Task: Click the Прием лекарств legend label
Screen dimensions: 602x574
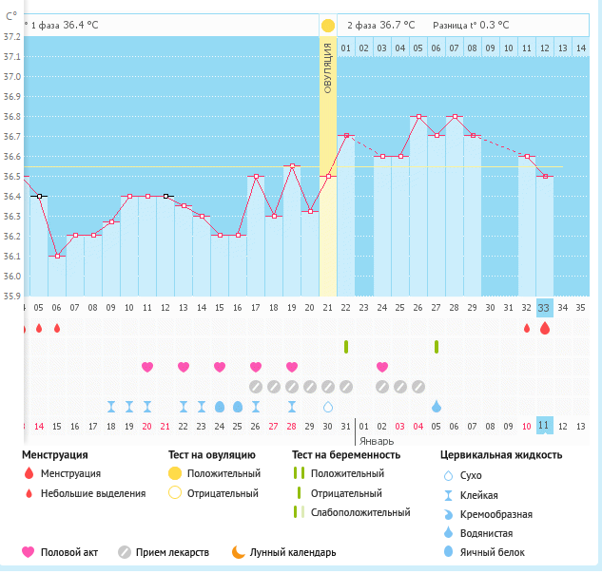Action: (172, 552)
